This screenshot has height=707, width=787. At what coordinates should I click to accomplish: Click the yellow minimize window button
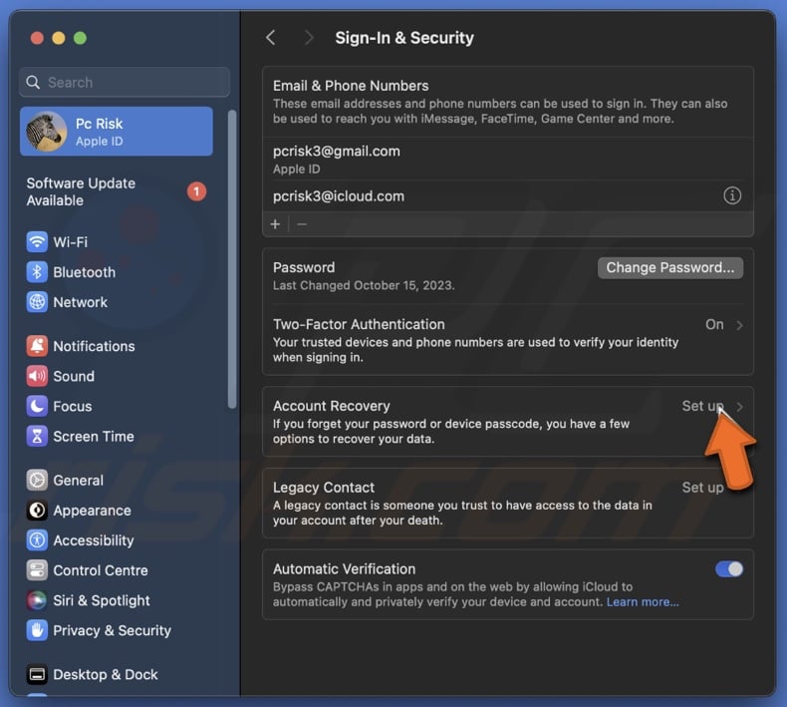coord(59,38)
